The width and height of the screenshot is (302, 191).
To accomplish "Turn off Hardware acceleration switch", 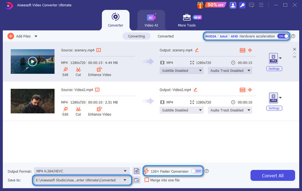I will point(283,36).
